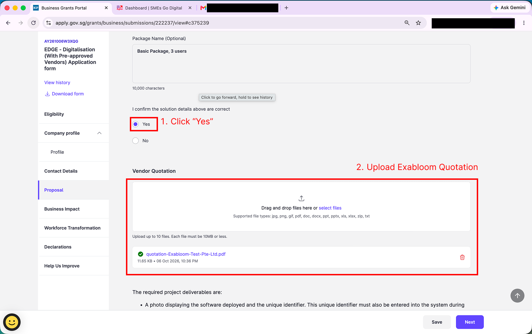Viewport: 532px width, 334px height.
Task: Open a new browser tab
Action: pyautogui.click(x=286, y=8)
